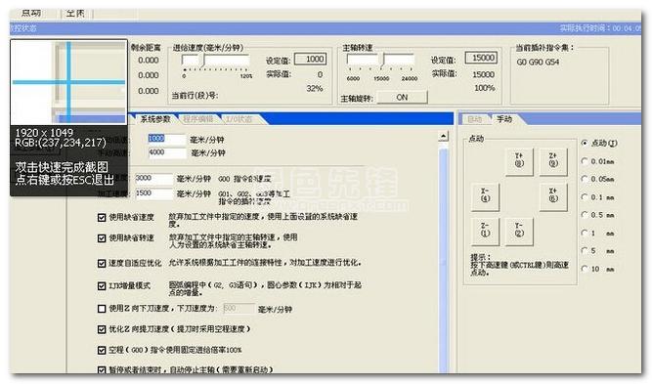652x384 pixels.
Task: Select the 10 mm step radio
Action: point(585,269)
